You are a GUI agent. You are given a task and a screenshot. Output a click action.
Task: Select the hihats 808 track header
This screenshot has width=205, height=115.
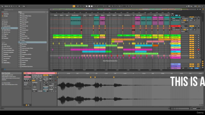pos(176,37)
